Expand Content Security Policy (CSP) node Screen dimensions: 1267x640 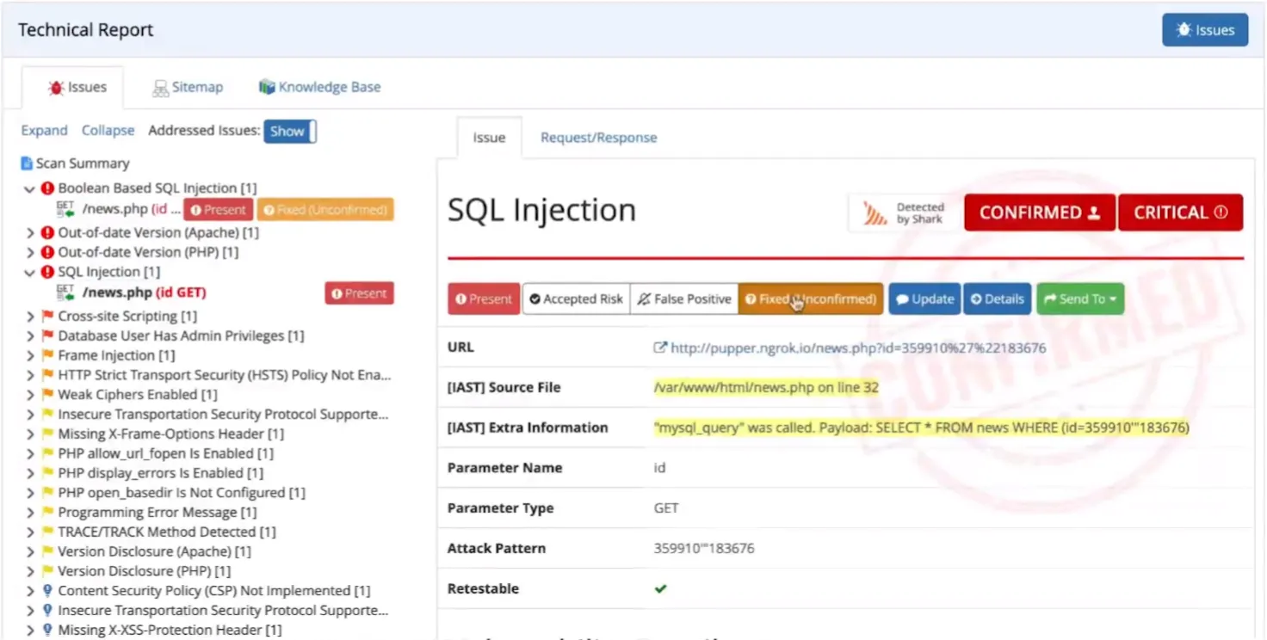click(x=30, y=592)
